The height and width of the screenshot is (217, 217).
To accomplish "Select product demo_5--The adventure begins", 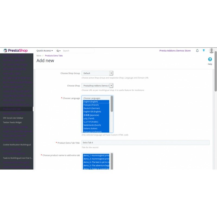I will [96, 165].
